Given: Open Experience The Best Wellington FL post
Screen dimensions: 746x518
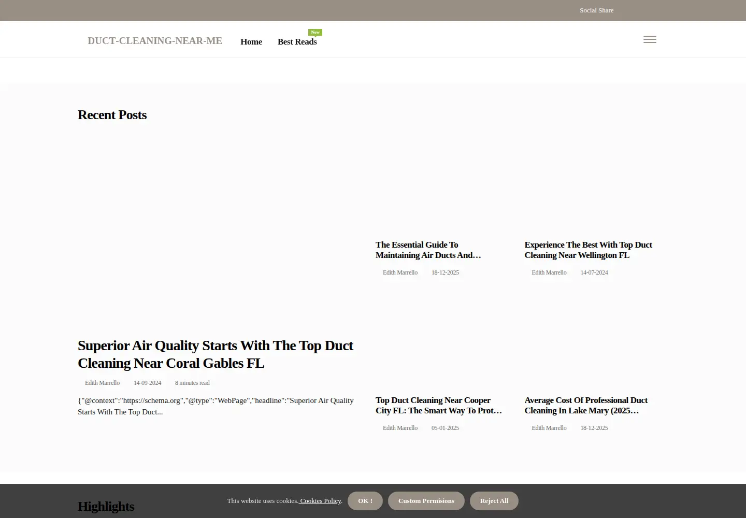Looking at the screenshot, I should coord(588,250).
